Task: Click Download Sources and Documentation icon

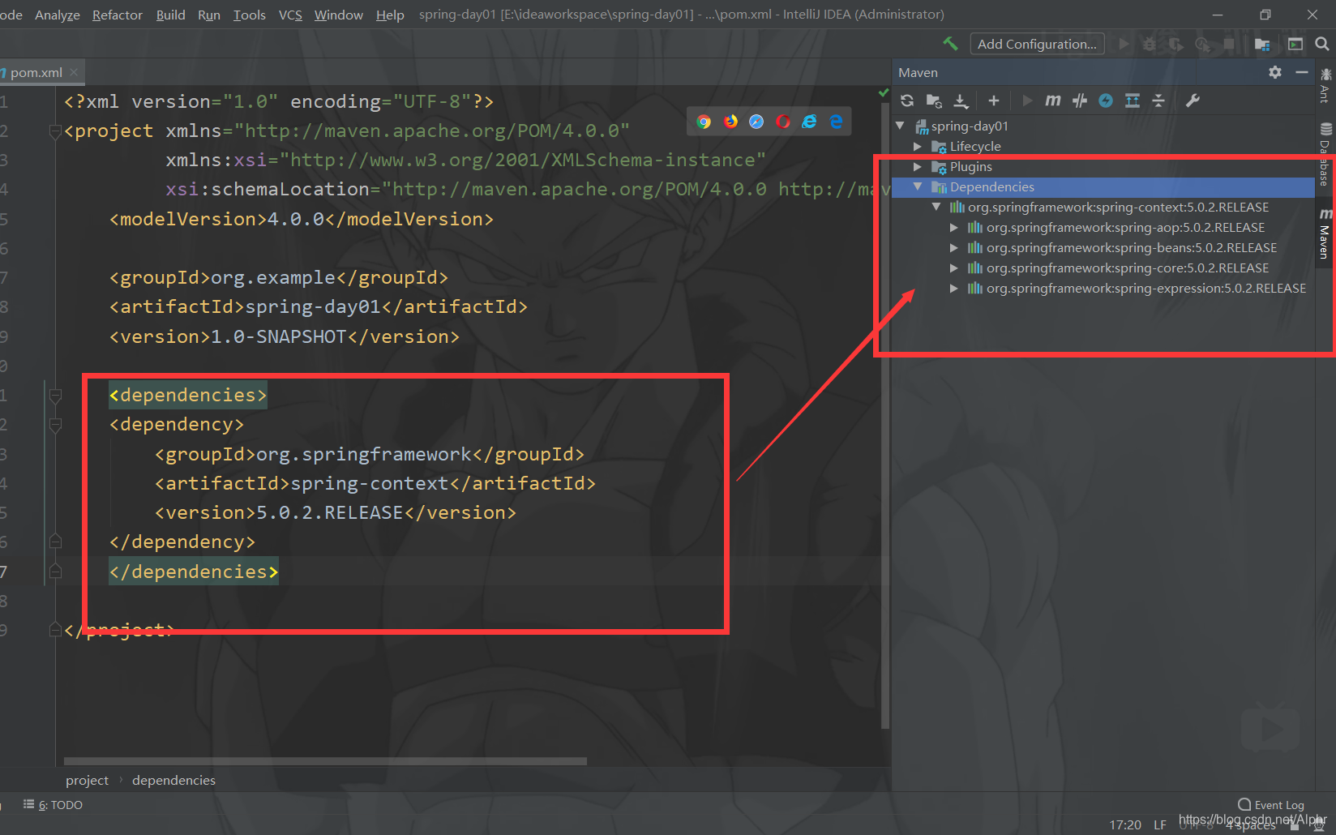Action: click(961, 101)
